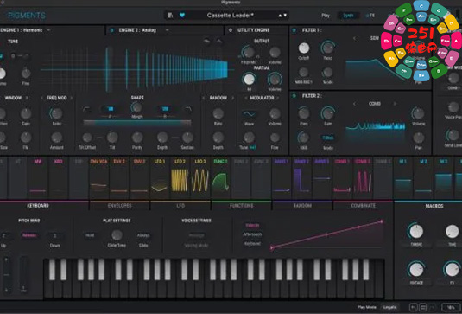
Task: Toggle Filter 1 power button
Action: [x=294, y=30]
